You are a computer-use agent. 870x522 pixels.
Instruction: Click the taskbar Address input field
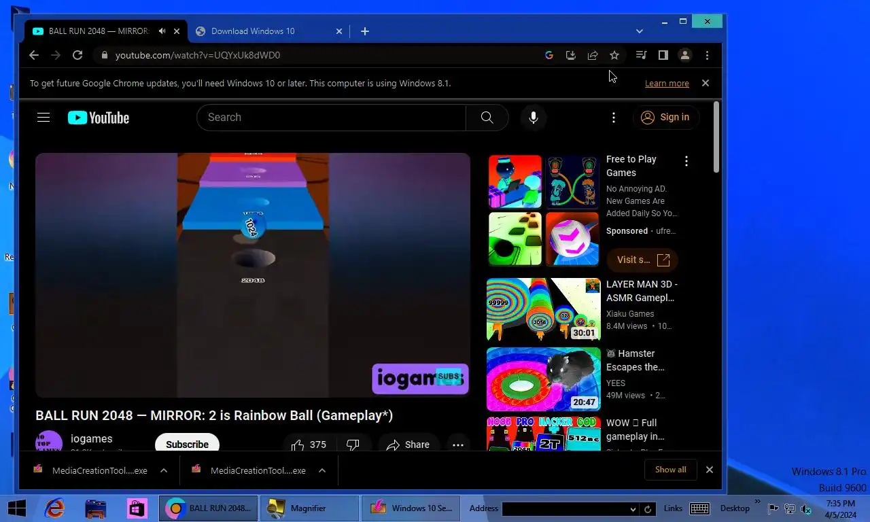[x=565, y=509]
